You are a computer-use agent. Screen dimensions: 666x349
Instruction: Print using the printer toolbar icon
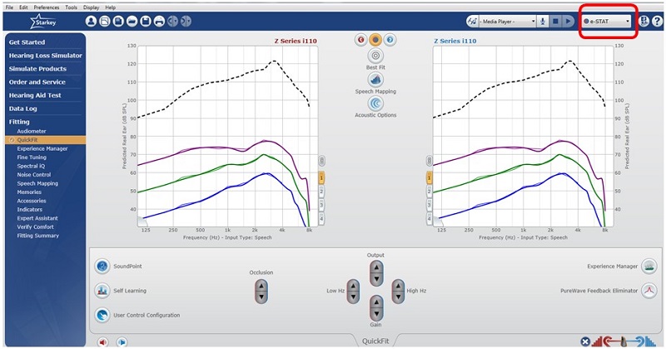tap(159, 21)
